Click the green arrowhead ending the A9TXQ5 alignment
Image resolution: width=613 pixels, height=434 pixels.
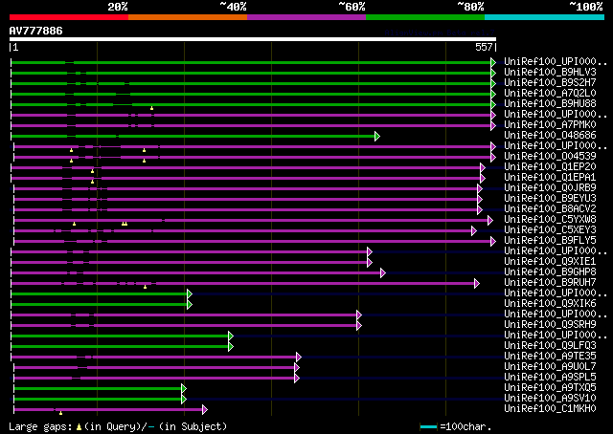(184, 389)
